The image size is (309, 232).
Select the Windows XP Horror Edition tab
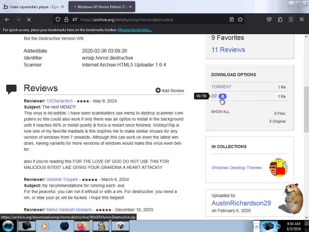tap(102, 7)
